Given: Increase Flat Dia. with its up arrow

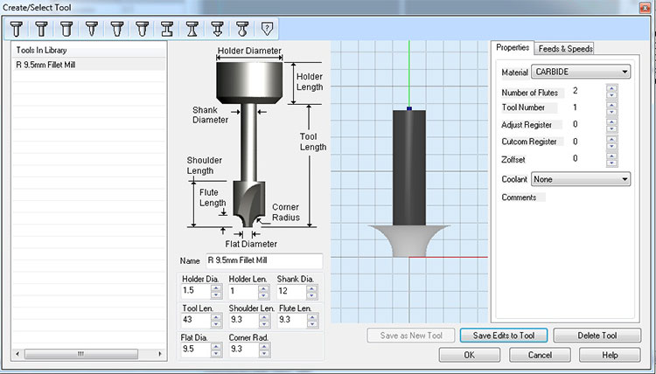Looking at the screenshot, I should click(x=216, y=346).
